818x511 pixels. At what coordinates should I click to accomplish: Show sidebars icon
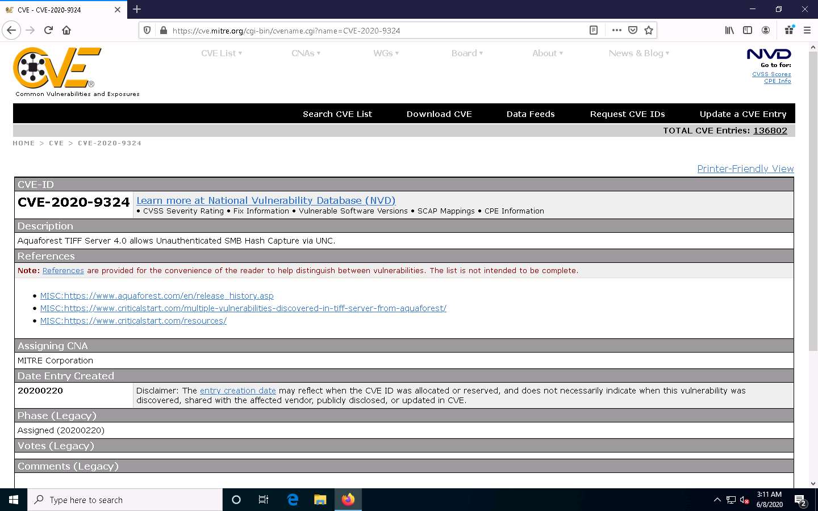click(x=748, y=30)
